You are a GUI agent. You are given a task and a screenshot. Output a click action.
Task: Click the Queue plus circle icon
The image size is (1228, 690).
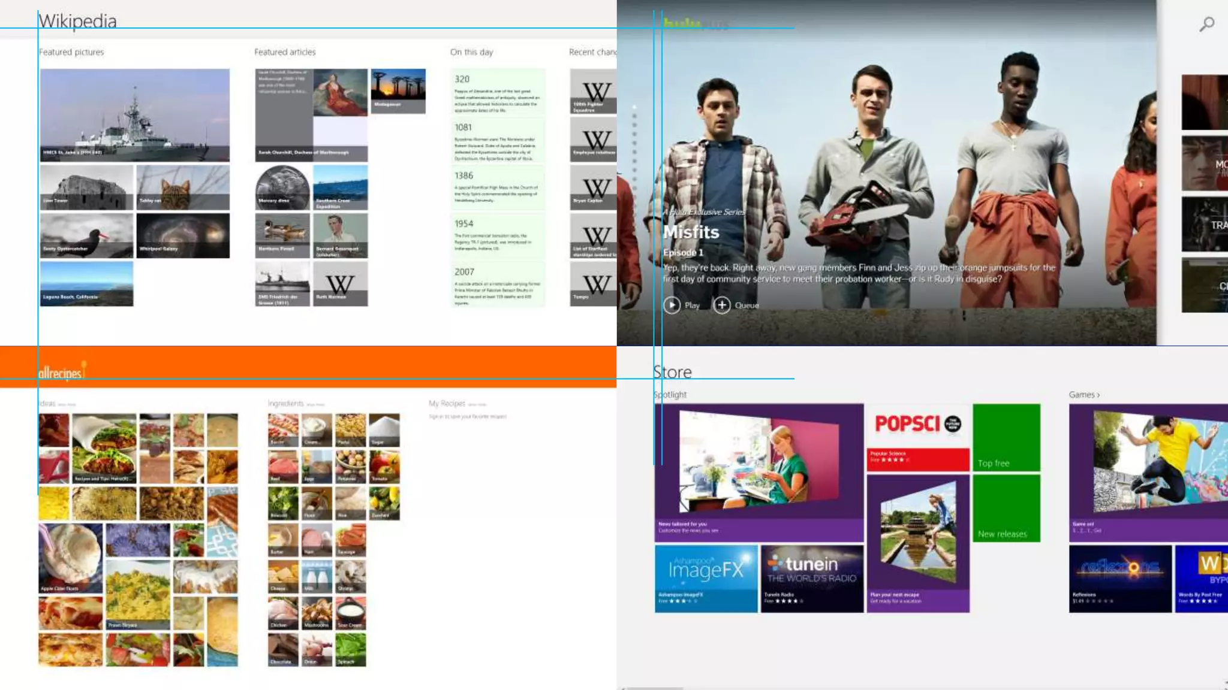pyautogui.click(x=721, y=305)
